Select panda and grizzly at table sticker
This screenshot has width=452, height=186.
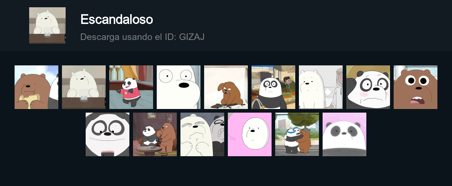155,134
